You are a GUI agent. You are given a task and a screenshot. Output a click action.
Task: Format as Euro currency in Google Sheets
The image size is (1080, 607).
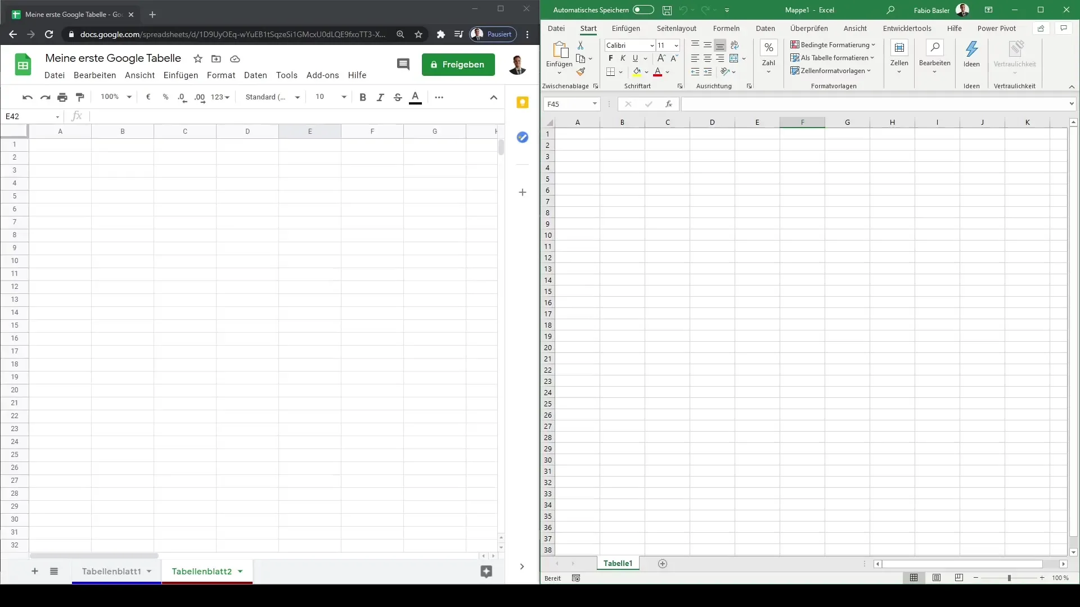point(148,97)
